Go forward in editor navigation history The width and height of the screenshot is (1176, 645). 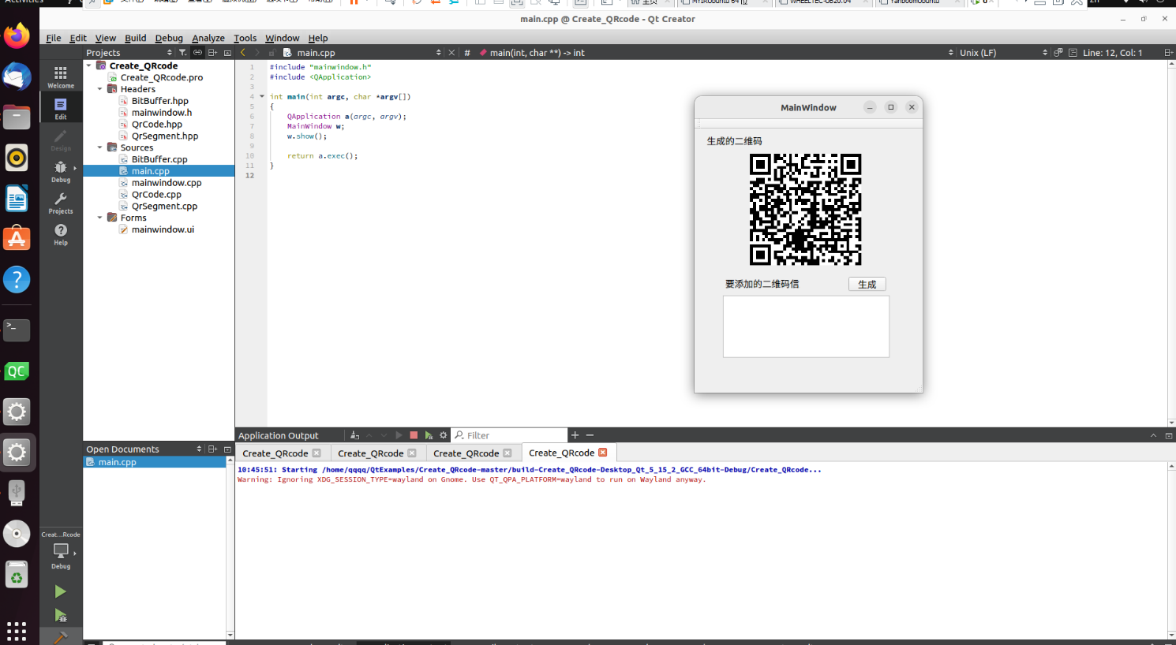(x=257, y=53)
